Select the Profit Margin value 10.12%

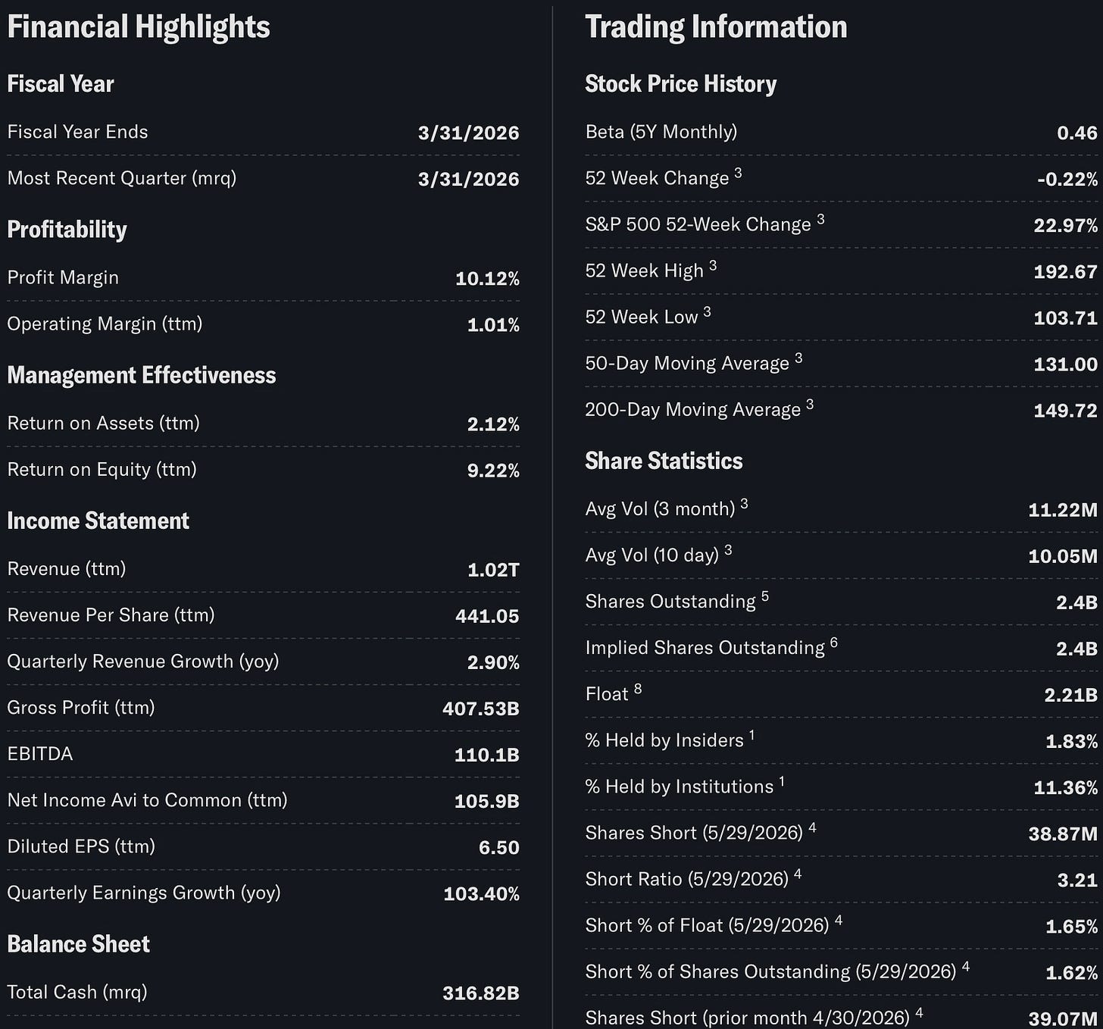pyautogui.click(x=487, y=279)
